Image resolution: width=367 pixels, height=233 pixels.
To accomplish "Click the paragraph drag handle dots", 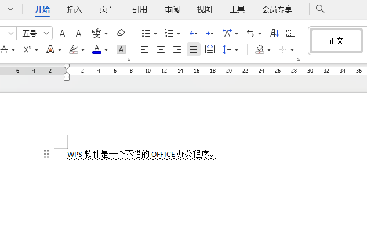I will [x=46, y=154].
